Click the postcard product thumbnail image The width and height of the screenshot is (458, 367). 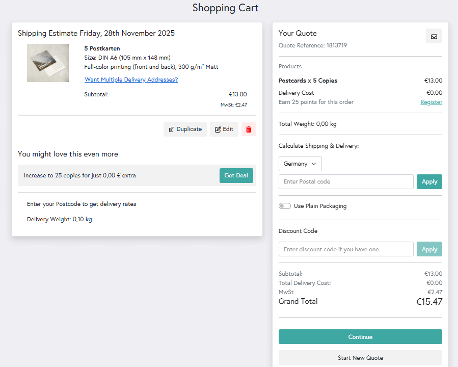click(x=47, y=63)
